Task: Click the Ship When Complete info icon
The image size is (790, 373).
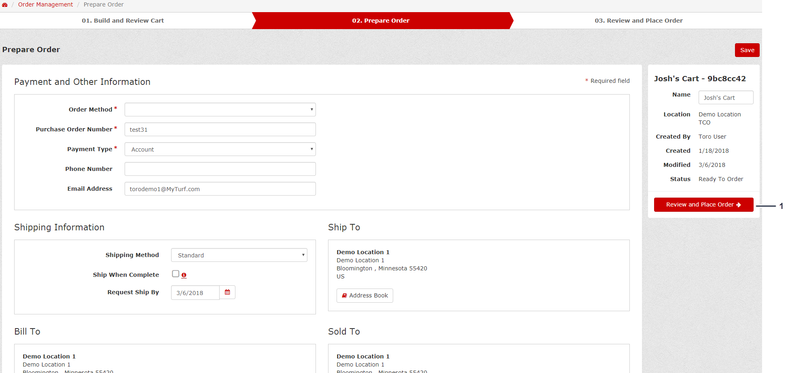Action: (184, 275)
